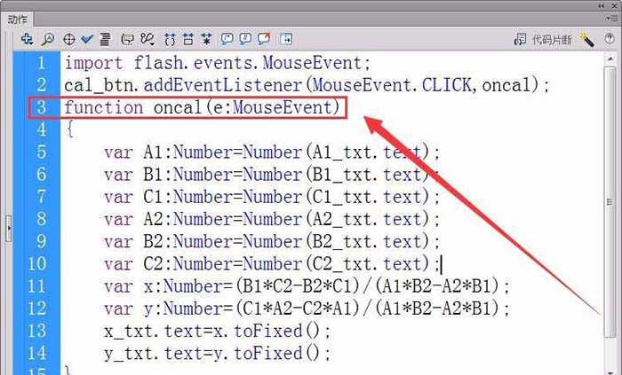Click 'cal_btn' on line 2
This screenshot has height=375, width=622.
coord(99,85)
